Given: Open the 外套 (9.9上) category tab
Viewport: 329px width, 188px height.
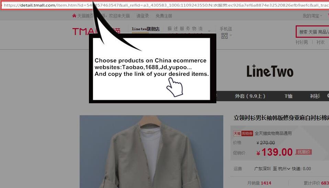Looking at the screenshot, I should point(250,96).
